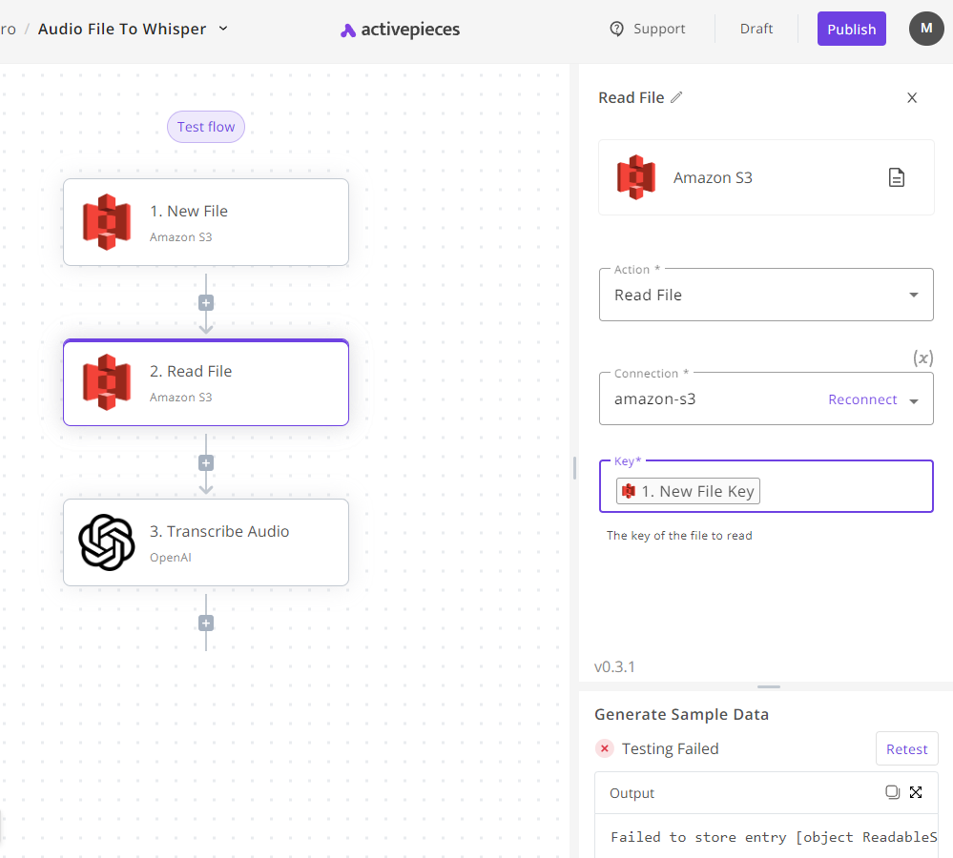This screenshot has height=858, width=953.
Task: Click the pencil icon to rename Read File
Action: [x=676, y=97]
